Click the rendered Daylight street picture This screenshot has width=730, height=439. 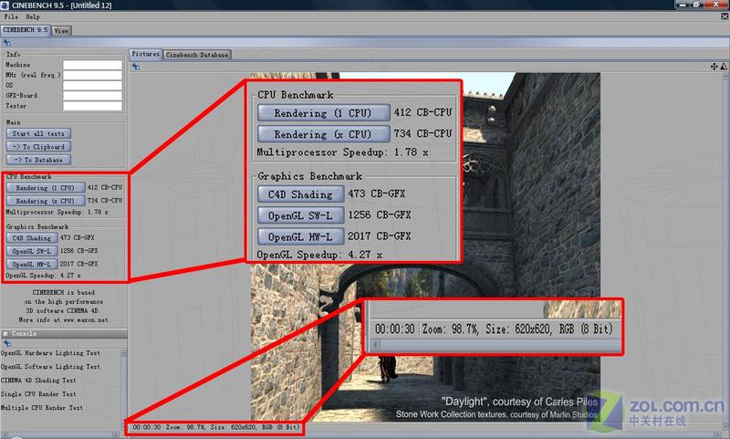(425, 246)
